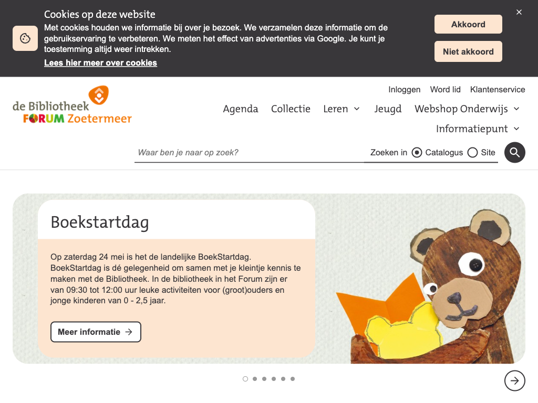Select the Catalogus radio button
The height and width of the screenshot is (403, 538).
(x=417, y=153)
